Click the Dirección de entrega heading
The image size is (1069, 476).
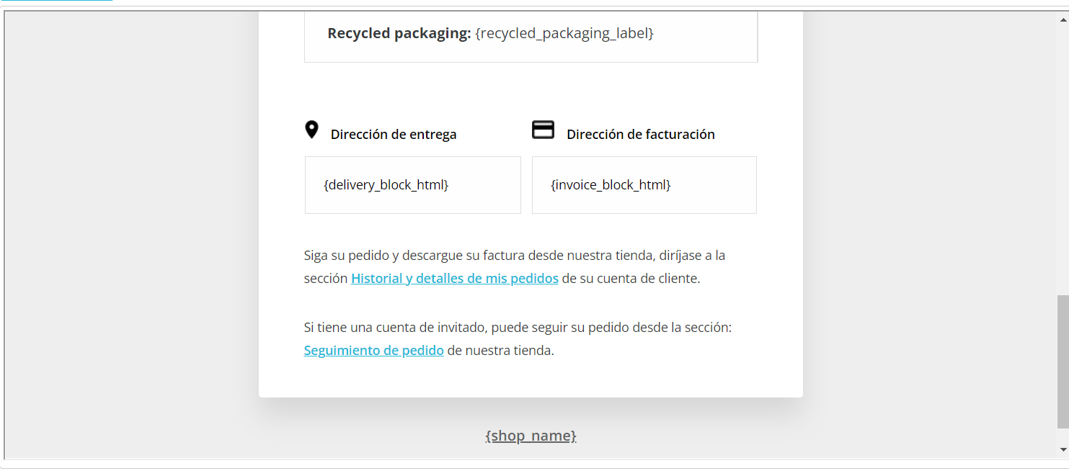pos(394,135)
